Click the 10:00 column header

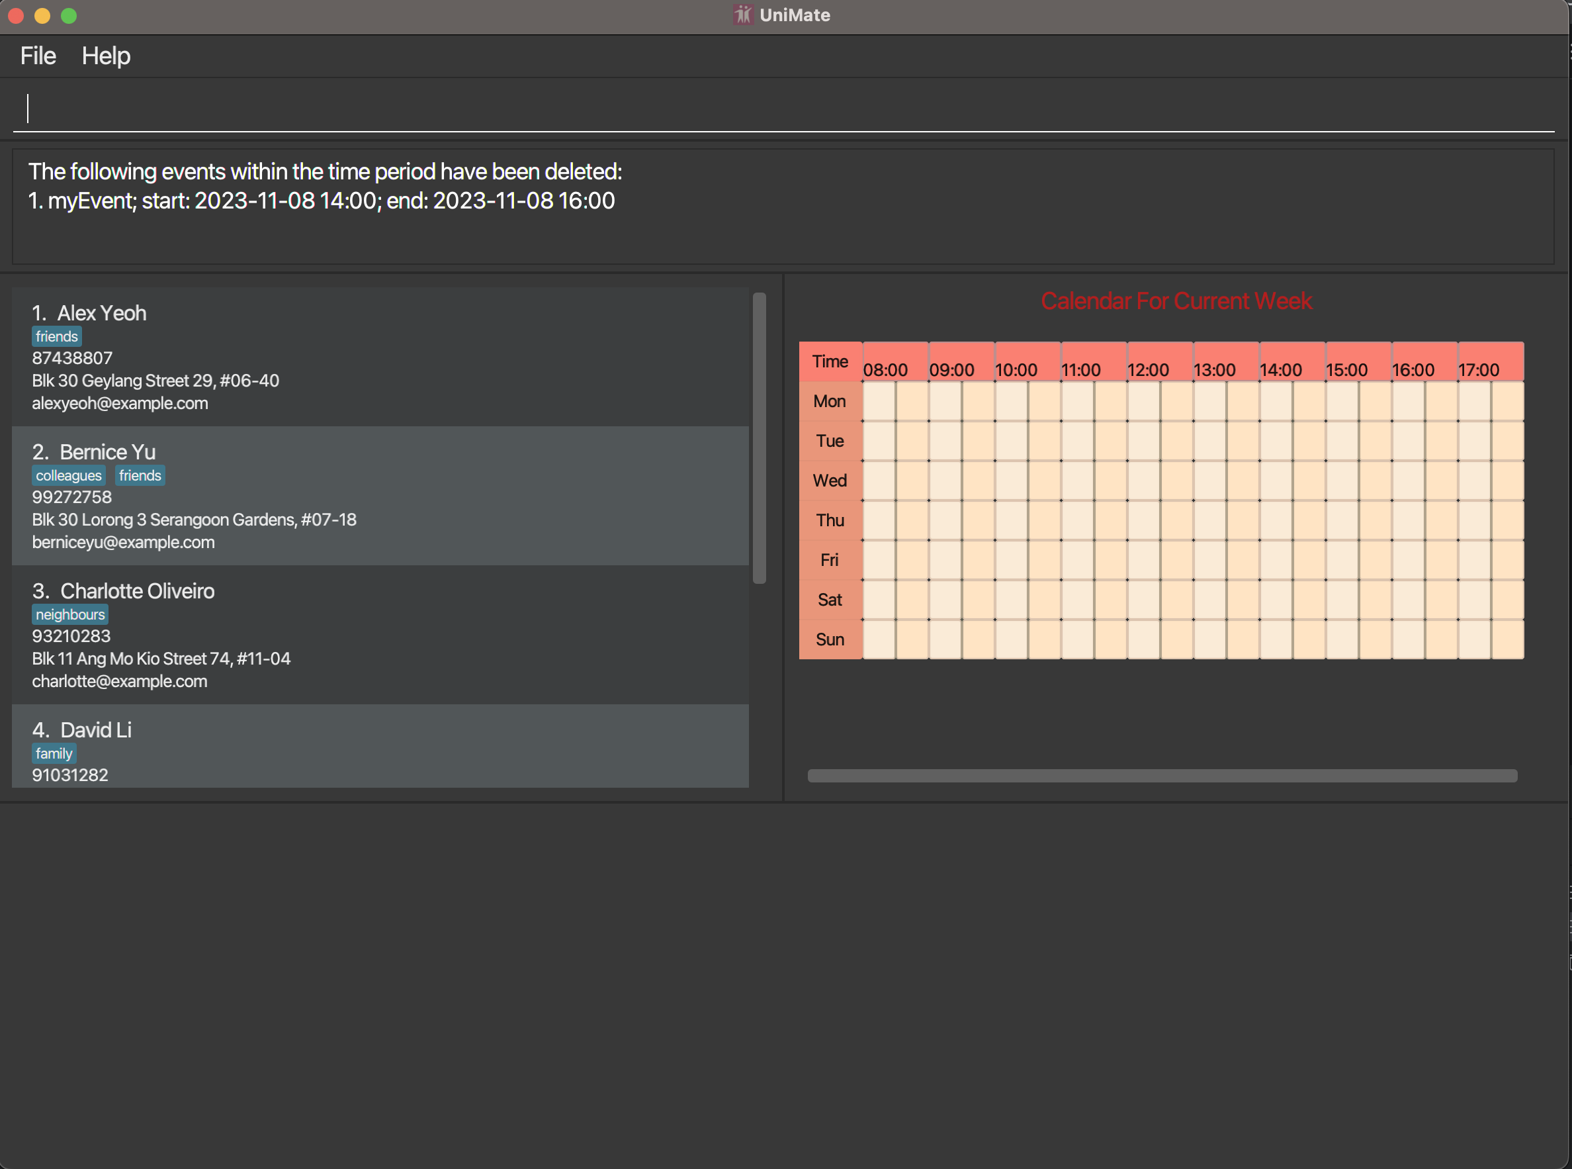click(1027, 362)
